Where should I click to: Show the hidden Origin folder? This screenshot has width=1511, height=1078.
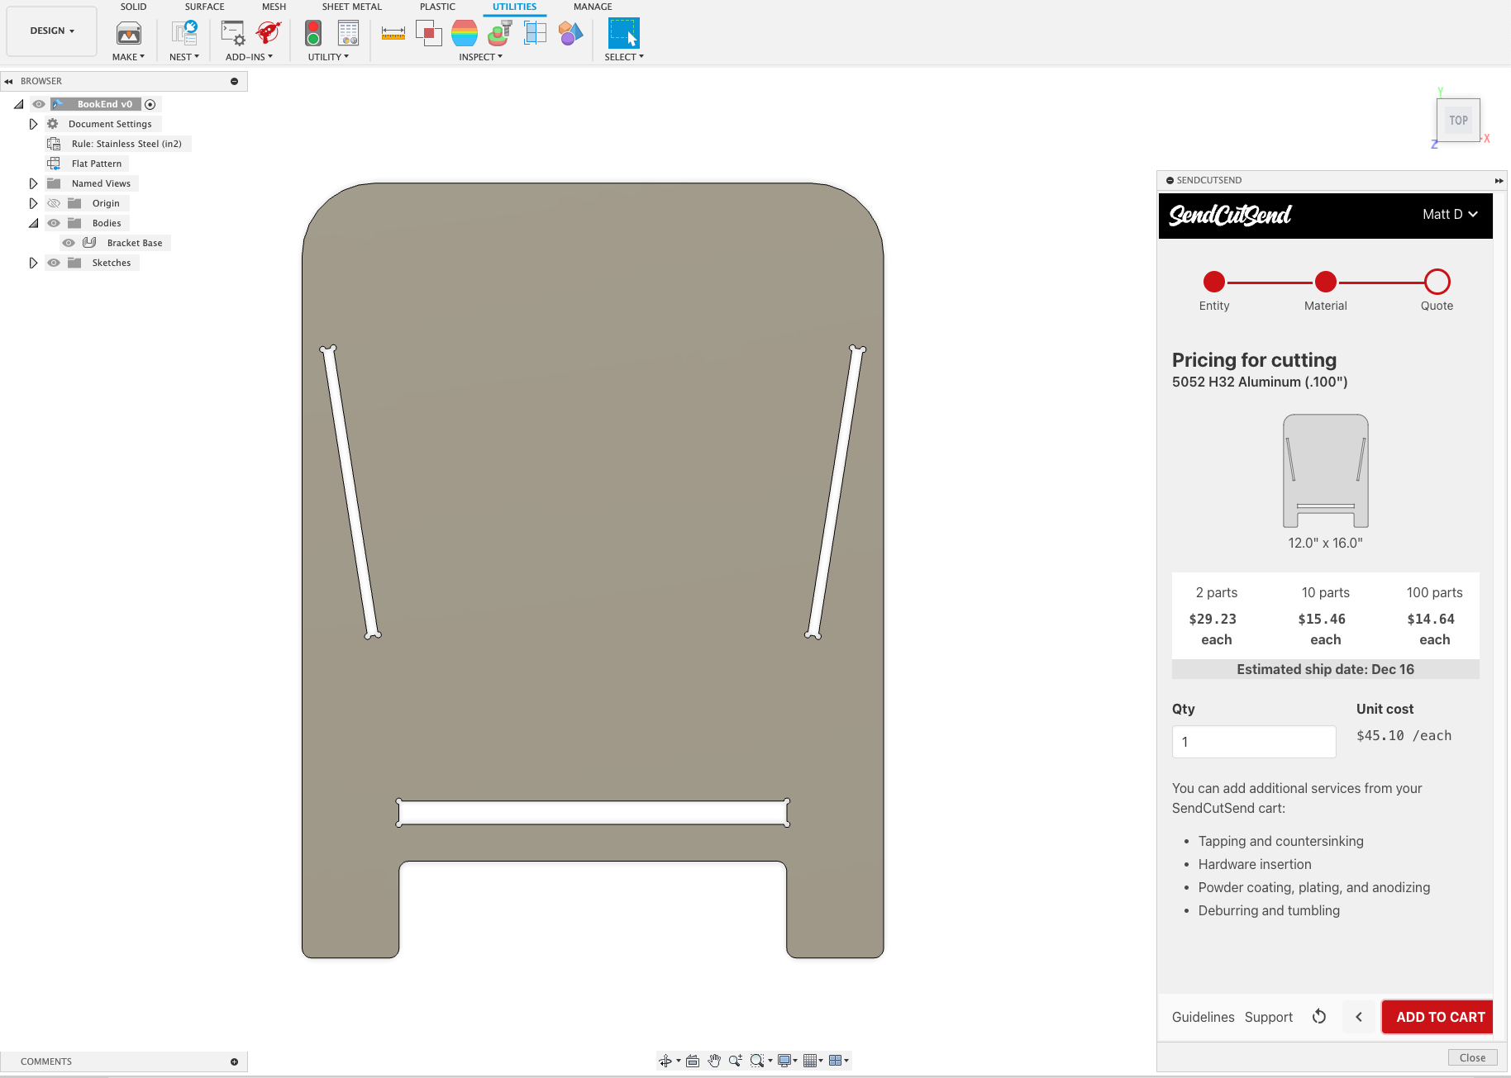(x=54, y=203)
